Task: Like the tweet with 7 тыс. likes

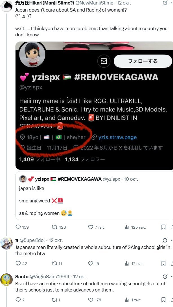Action: point(97,227)
